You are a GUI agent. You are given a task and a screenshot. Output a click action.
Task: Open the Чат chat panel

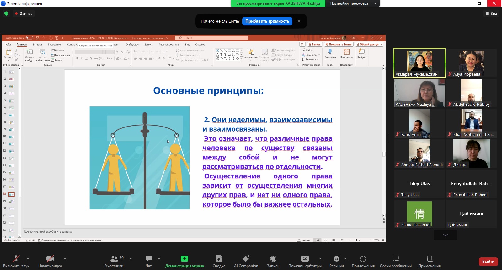click(149, 259)
